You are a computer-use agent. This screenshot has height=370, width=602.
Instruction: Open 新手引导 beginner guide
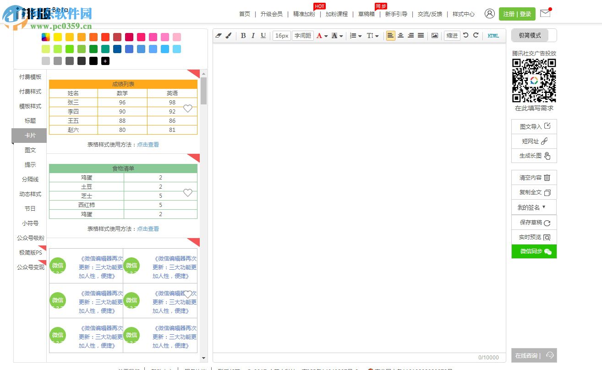click(x=396, y=14)
